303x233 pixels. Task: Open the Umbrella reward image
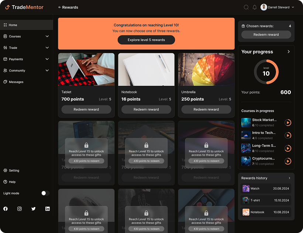click(x=206, y=70)
